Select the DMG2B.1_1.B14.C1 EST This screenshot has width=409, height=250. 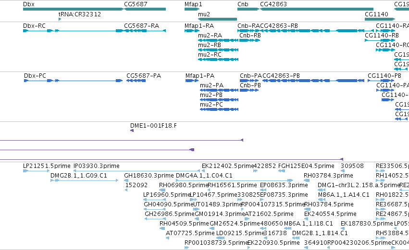point(297,238)
